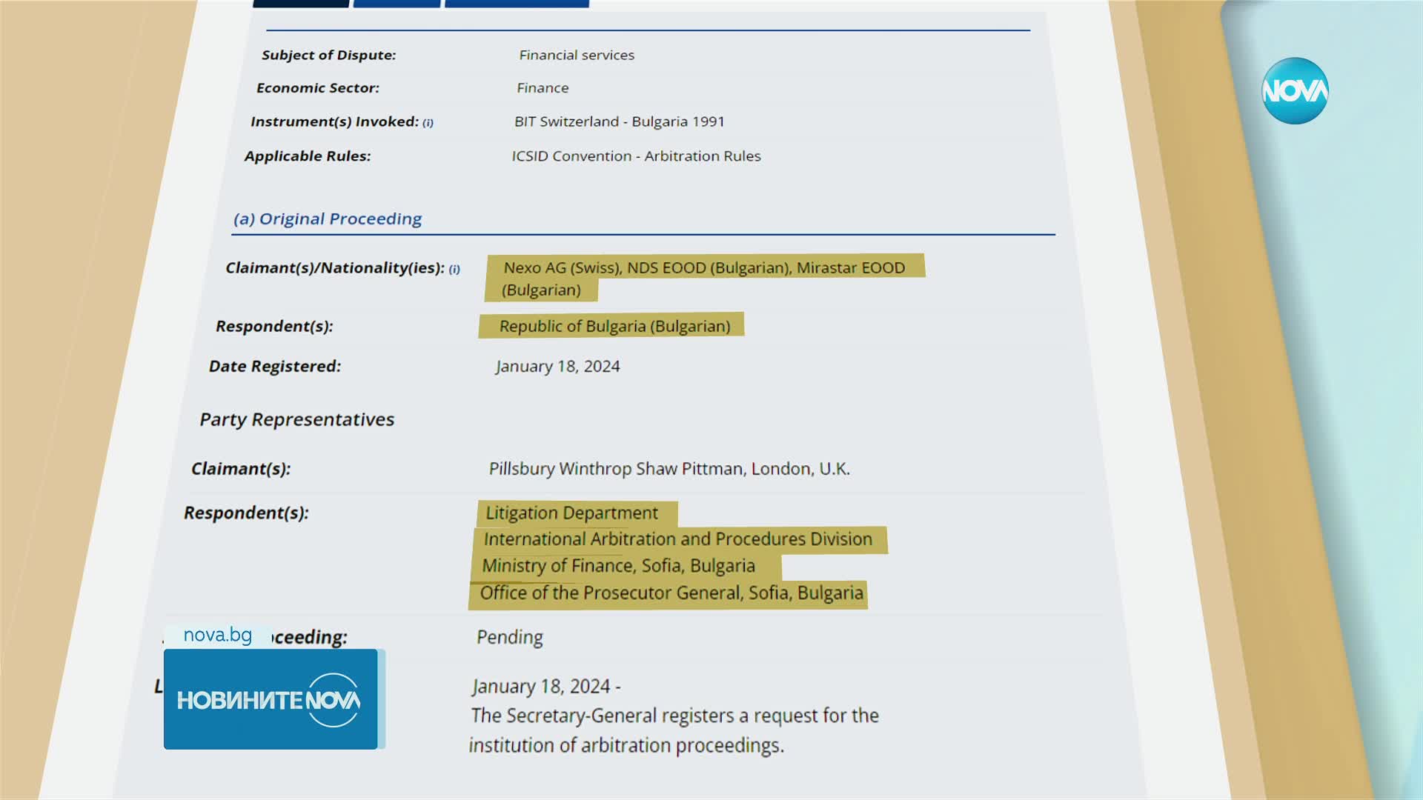Click 'The Secretary-General registers a request' line

pyautogui.click(x=674, y=716)
